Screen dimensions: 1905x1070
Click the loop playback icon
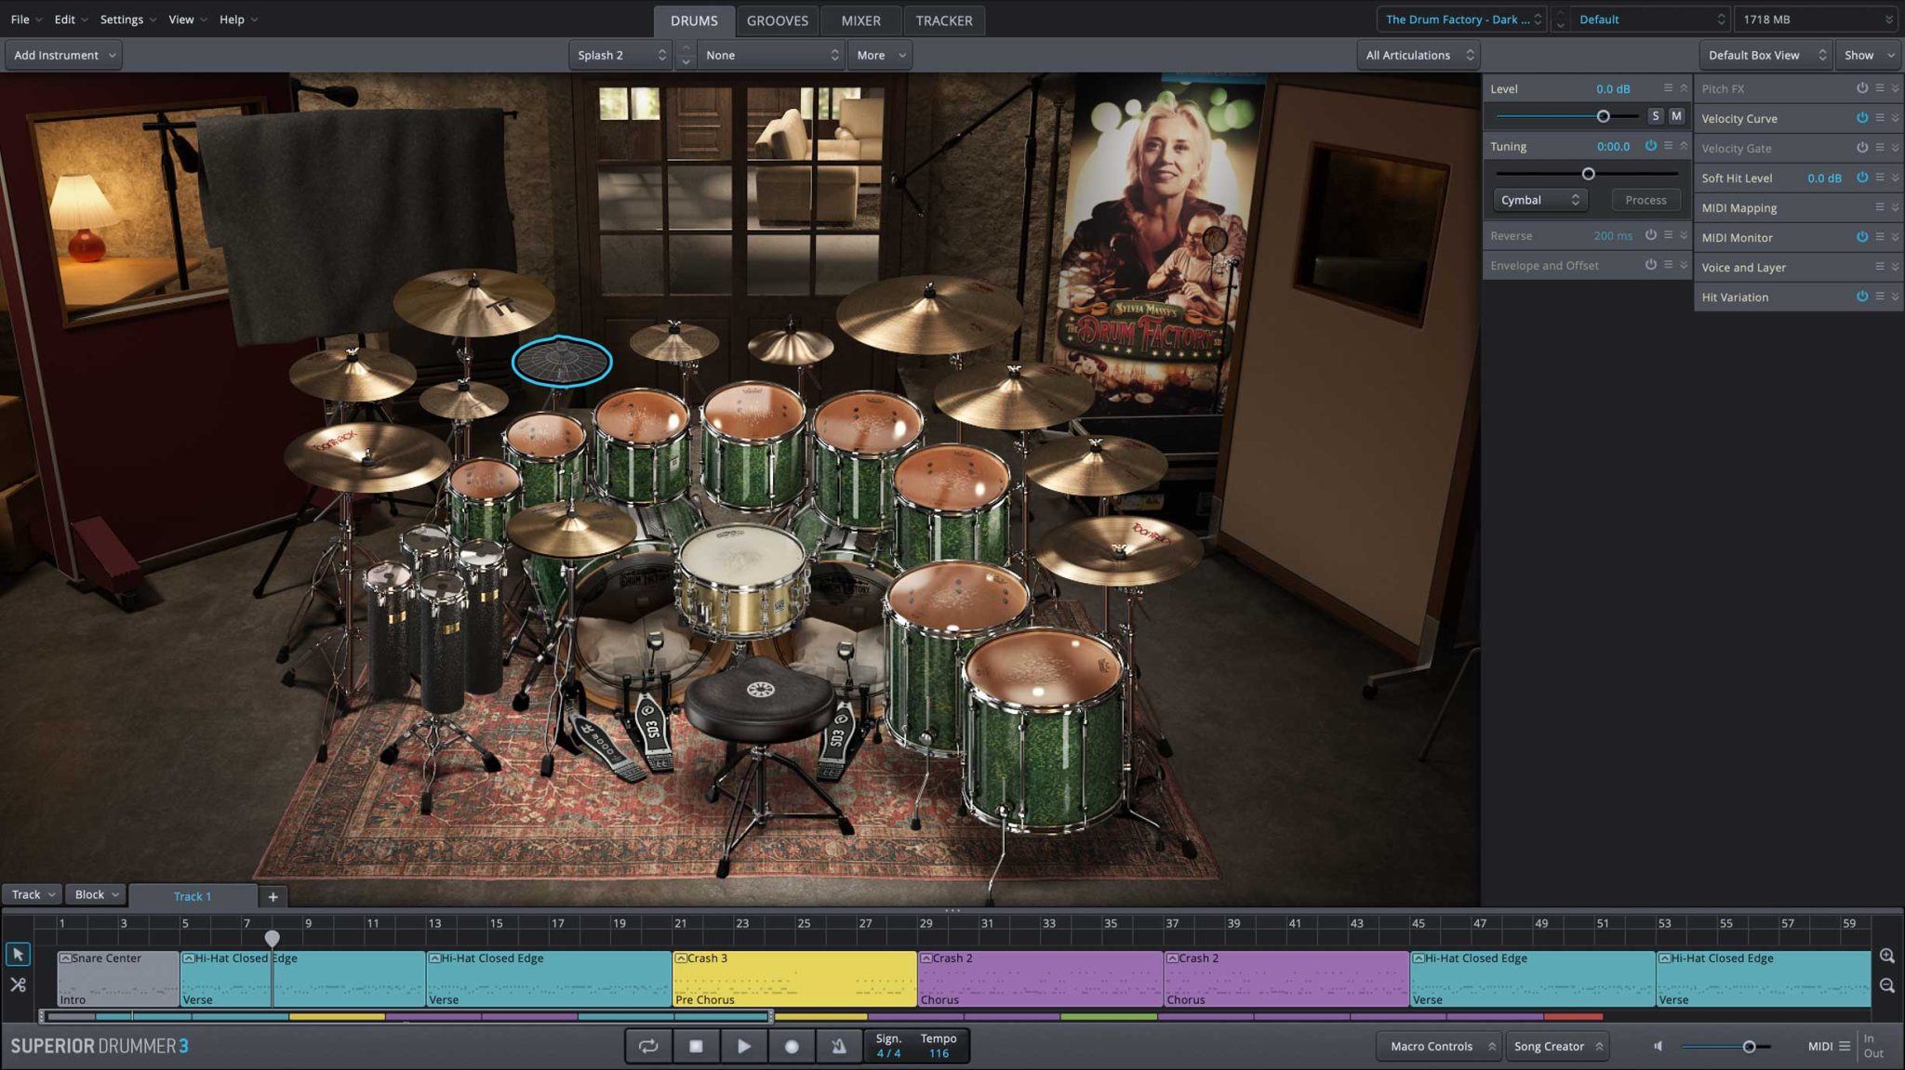pyautogui.click(x=648, y=1046)
